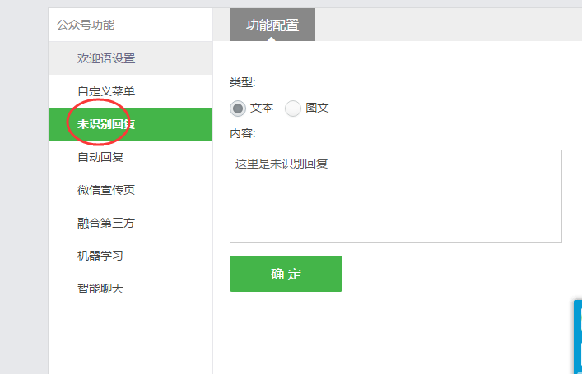
Task: Click the 内容: field label
Action: pos(242,133)
